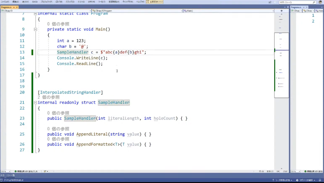Open the 出力 output tab
The width and height of the screenshot is (324, 183).
point(2,175)
